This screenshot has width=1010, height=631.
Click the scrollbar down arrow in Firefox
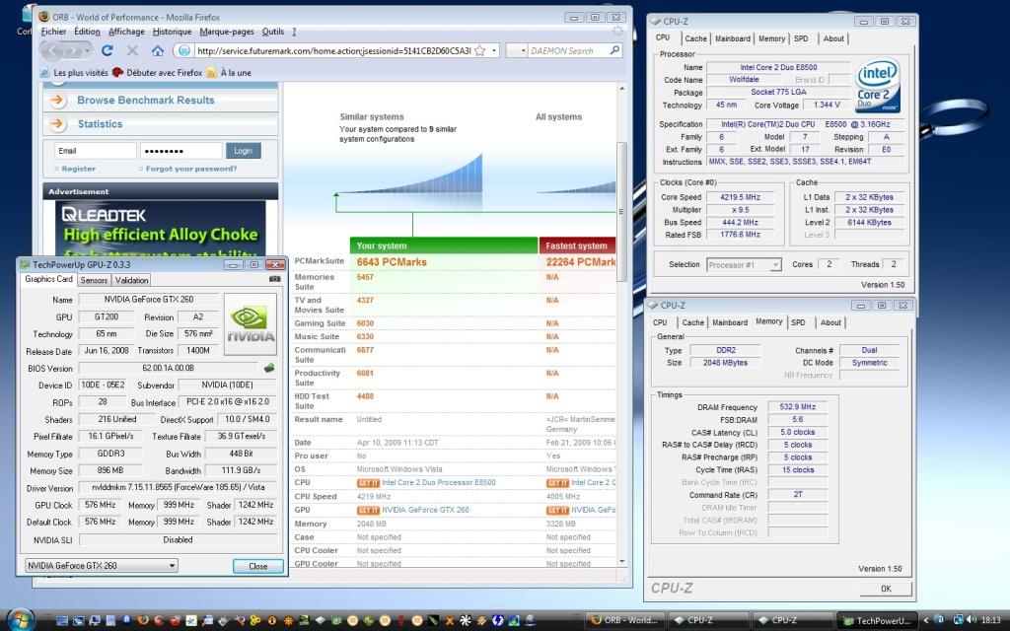[621, 561]
